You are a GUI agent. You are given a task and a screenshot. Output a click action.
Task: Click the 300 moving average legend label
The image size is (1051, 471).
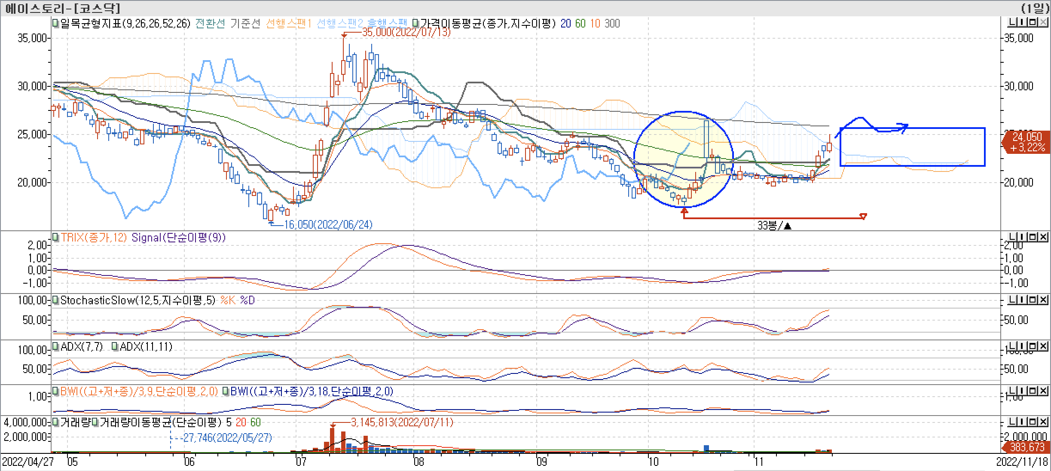pyautogui.click(x=612, y=24)
